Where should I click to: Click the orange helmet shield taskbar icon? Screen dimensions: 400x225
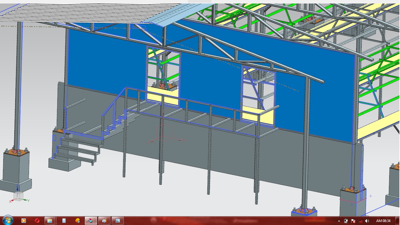click(x=77, y=221)
